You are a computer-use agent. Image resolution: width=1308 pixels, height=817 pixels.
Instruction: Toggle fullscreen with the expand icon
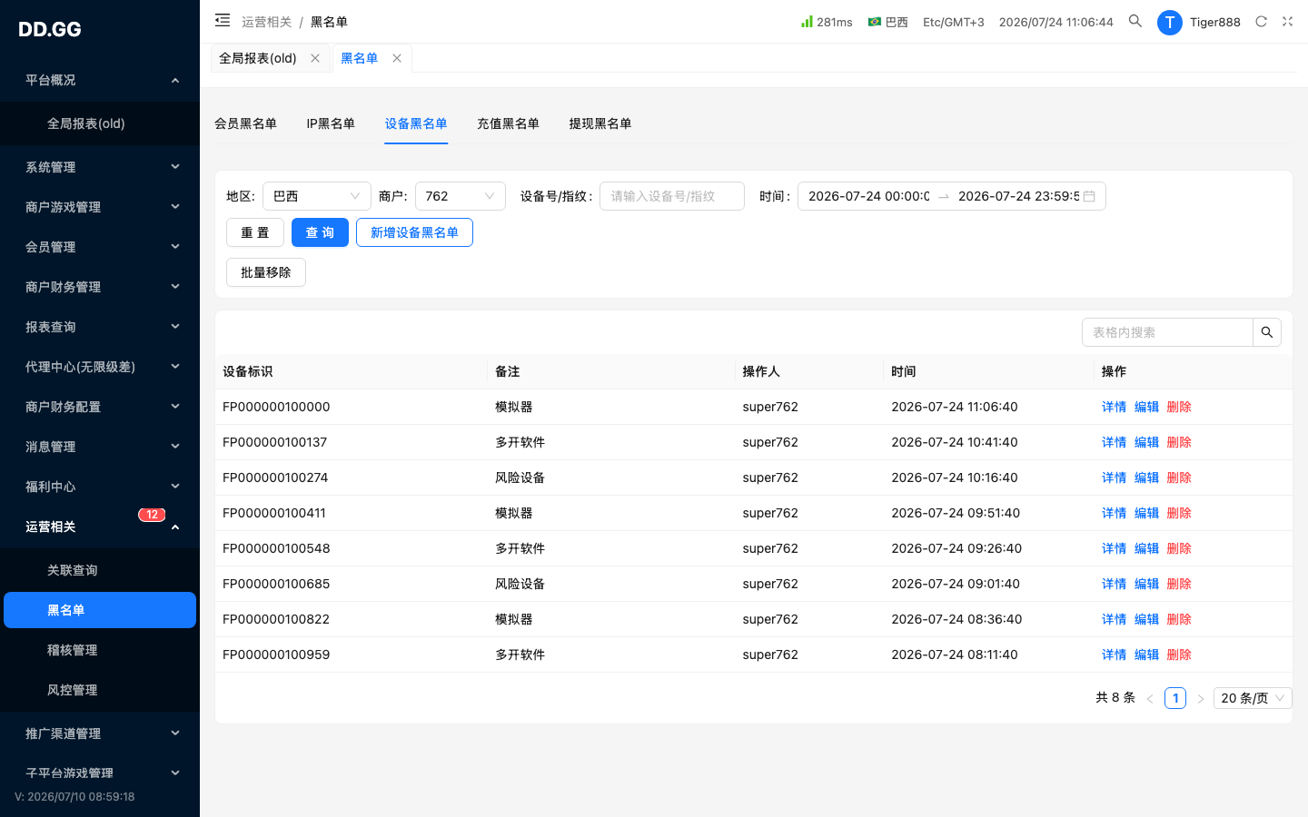1287,21
